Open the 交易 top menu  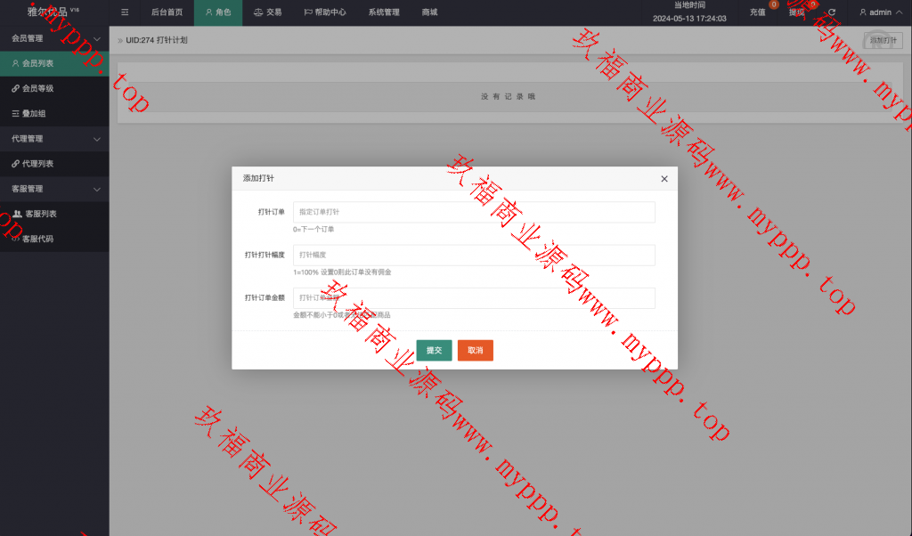266,12
